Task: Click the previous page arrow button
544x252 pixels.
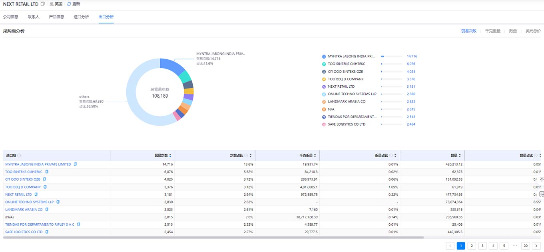Action: (450, 246)
